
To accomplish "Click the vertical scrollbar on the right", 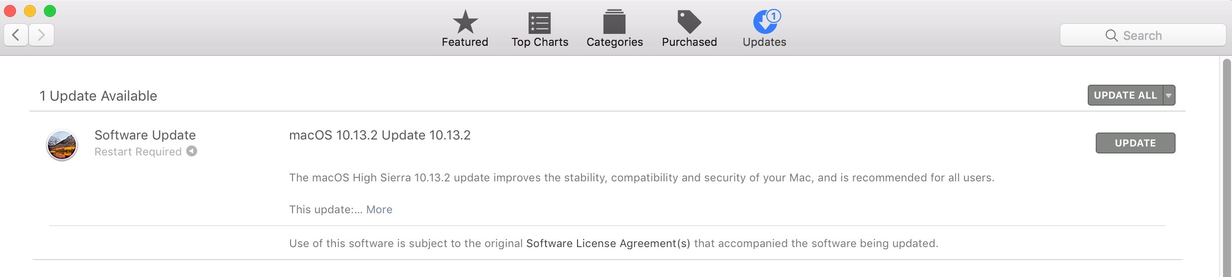I will [x=1227, y=164].
